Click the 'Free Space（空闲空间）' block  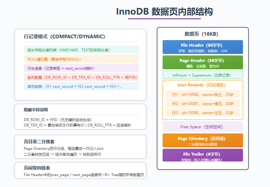point(203,126)
